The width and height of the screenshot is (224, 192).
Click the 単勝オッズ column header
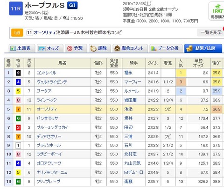tap(198, 63)
